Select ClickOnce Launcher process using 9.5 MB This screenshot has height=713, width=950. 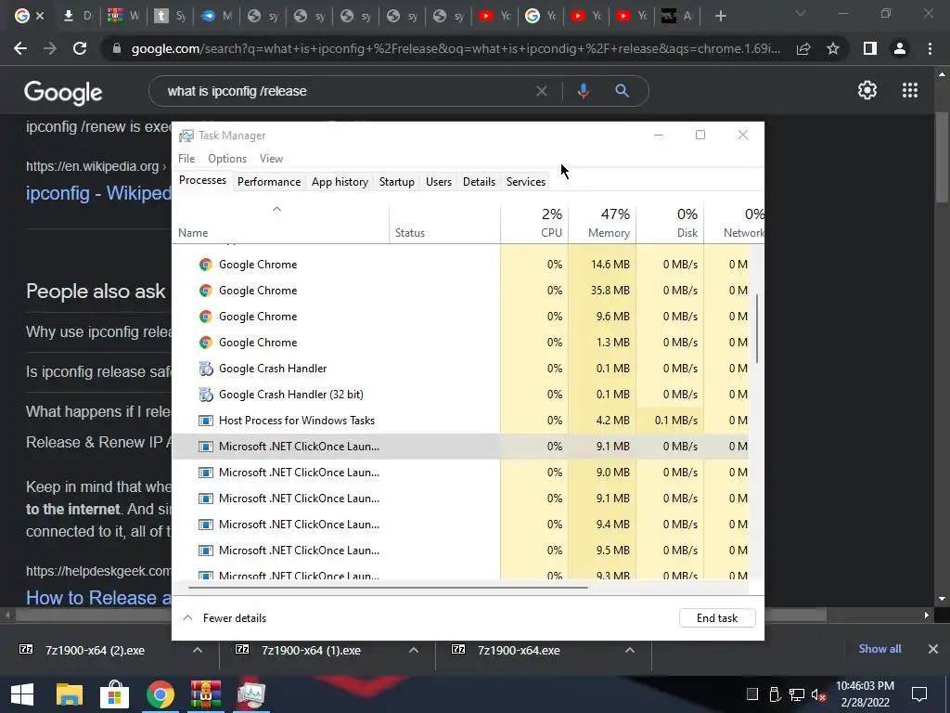[x=460, y=551]
